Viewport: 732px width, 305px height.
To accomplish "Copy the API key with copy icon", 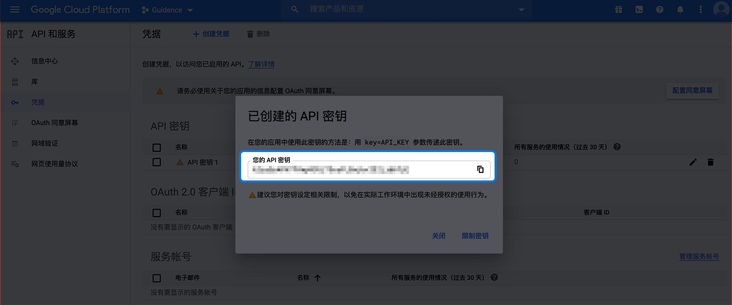I will [x=480, y=169].
